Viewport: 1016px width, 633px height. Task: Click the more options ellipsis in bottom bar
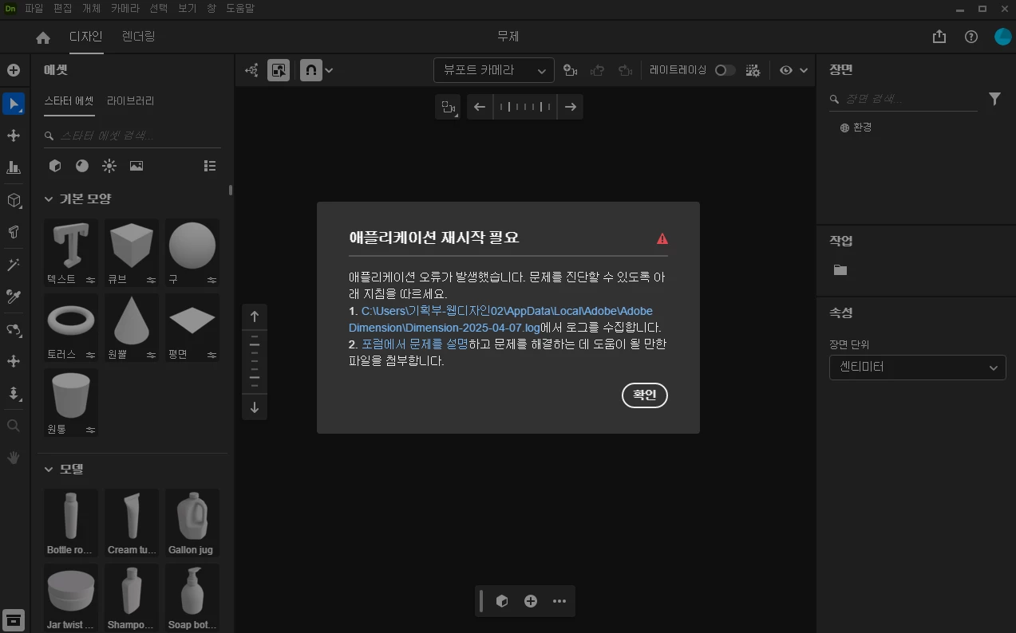(559, 601)
